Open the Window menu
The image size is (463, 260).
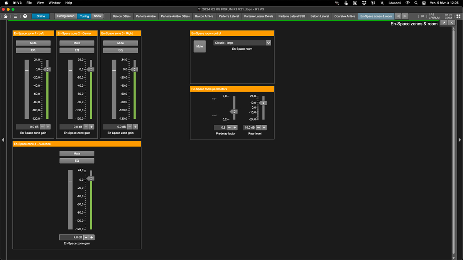[x=54, y=3]
